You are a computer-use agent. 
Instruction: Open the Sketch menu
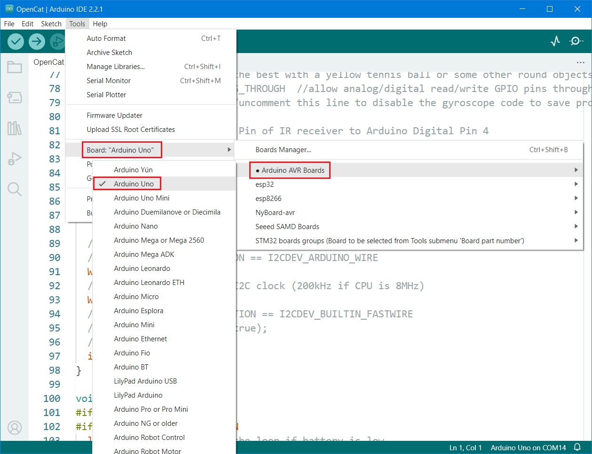pos(51,24)
